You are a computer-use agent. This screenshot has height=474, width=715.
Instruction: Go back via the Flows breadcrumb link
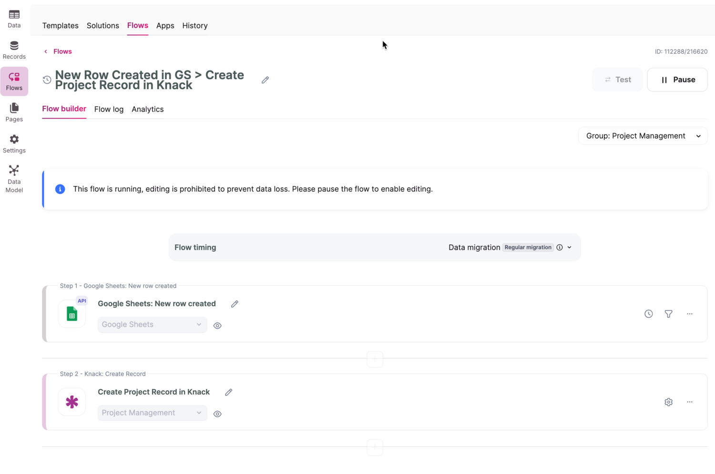[x=62, y=51]
